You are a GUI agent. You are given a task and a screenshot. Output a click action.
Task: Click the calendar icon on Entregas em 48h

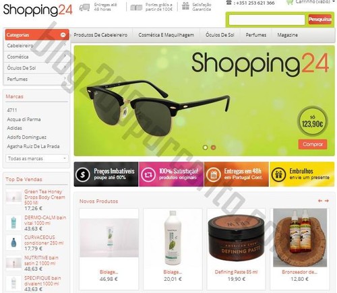[213, 174]
